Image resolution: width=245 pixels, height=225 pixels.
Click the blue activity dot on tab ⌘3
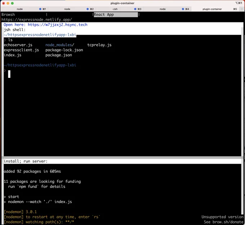[135, 9]
